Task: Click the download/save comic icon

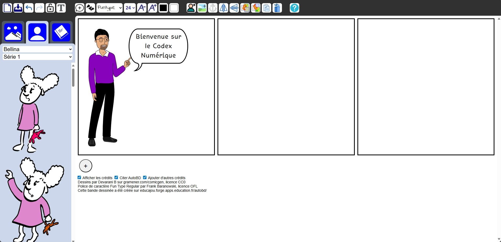Action: 18,8
